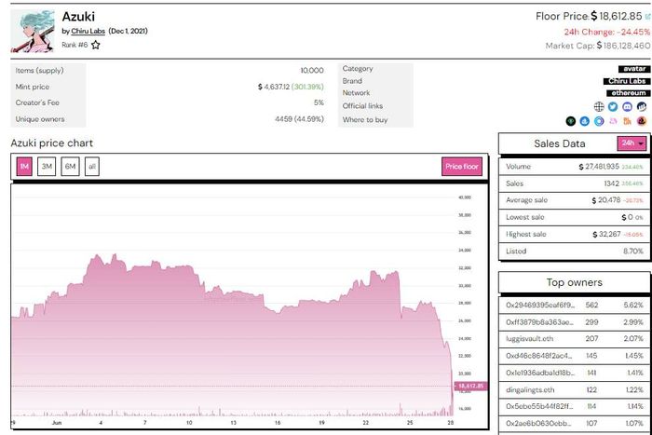The image size is (652, 435).
Task: Open the blue ring marketplace icon
Action: coord(599,121)
